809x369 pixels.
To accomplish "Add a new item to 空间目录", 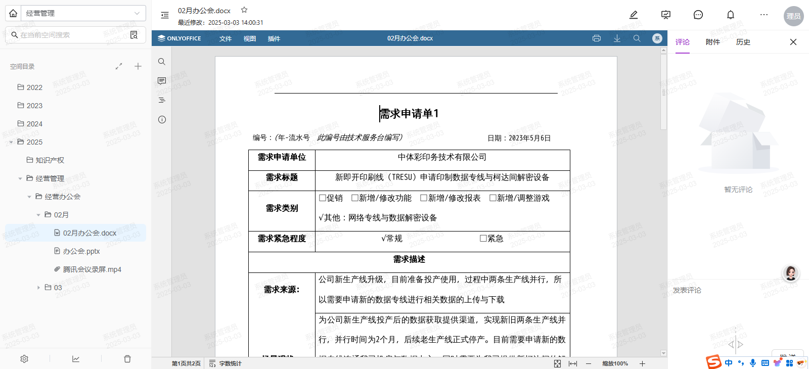I will click(x=138, y=66).
